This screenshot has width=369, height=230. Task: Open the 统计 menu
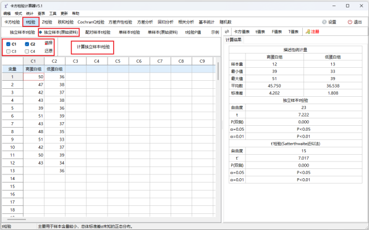click(x=30, y=14)
